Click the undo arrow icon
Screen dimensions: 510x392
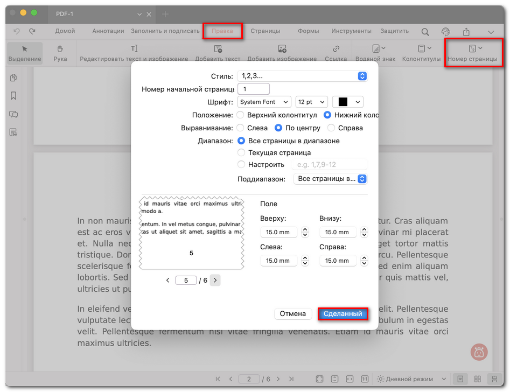click(x=17, y=31)
